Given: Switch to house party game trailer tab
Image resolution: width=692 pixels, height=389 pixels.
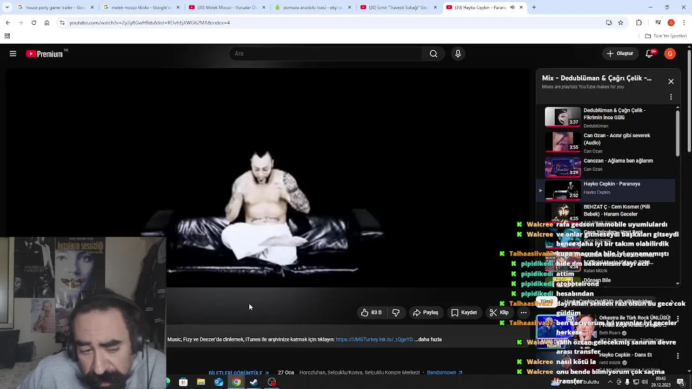Looking at the screenshot, I should tap(56, 8).
